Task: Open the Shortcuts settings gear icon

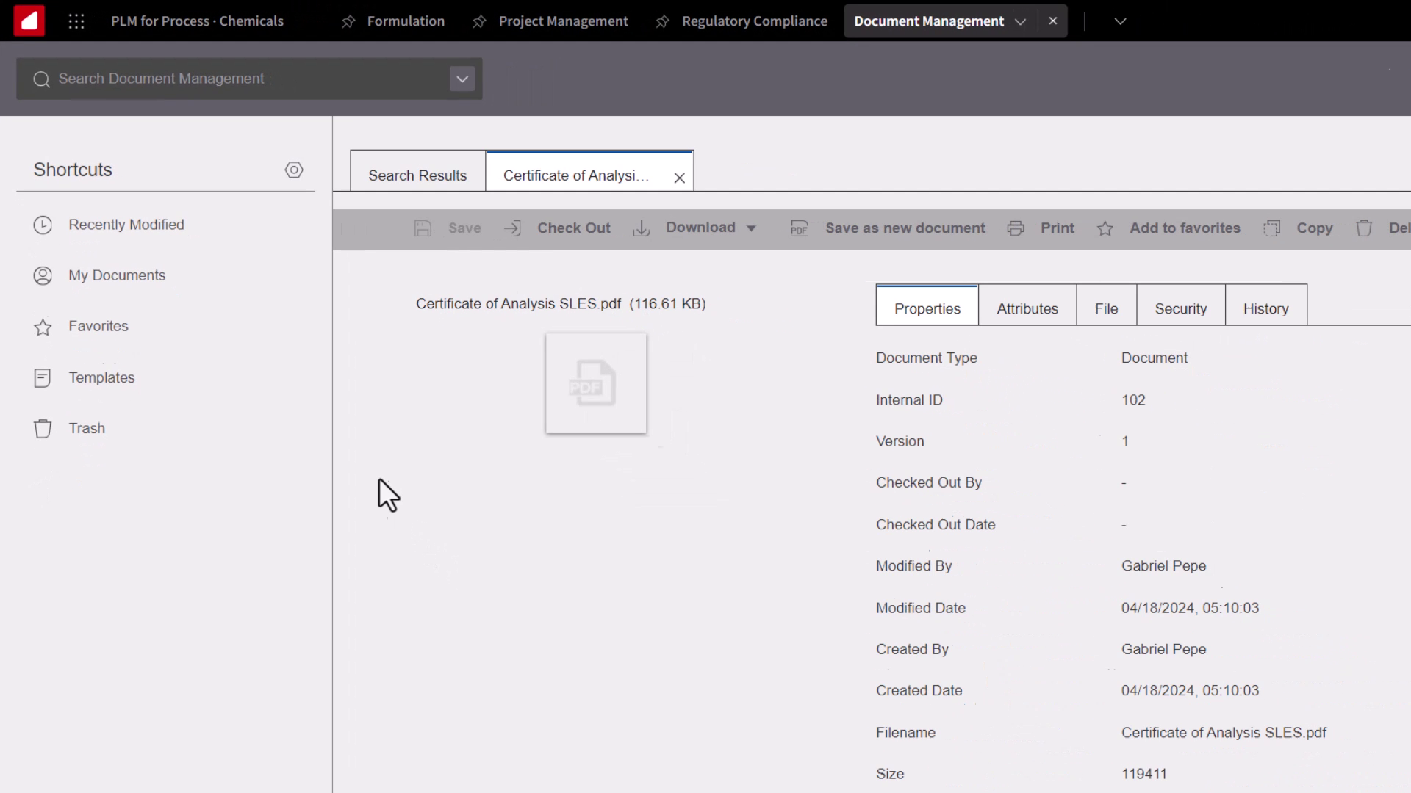Action: point(294,170)
